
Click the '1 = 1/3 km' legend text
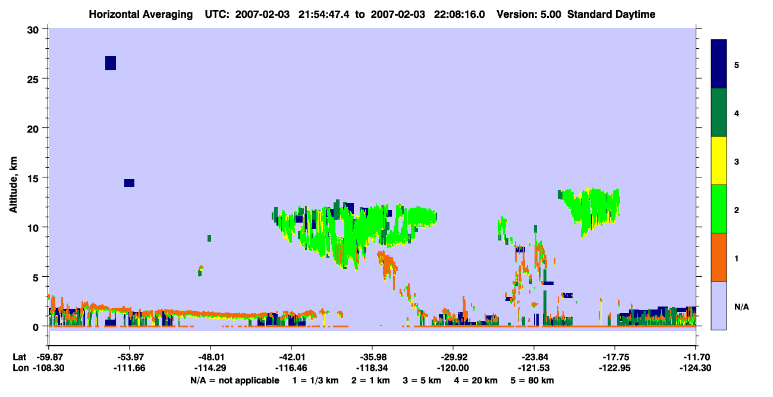(x=316, y=380)
